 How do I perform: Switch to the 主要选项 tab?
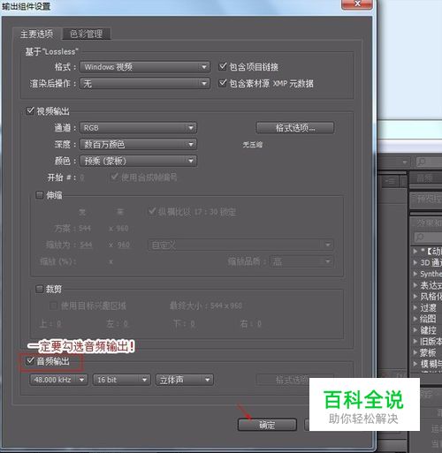click(x=37, y=34)
